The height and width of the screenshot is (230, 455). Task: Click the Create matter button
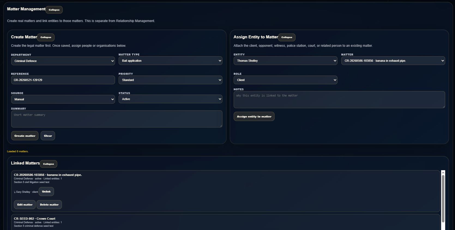[25, 136]
